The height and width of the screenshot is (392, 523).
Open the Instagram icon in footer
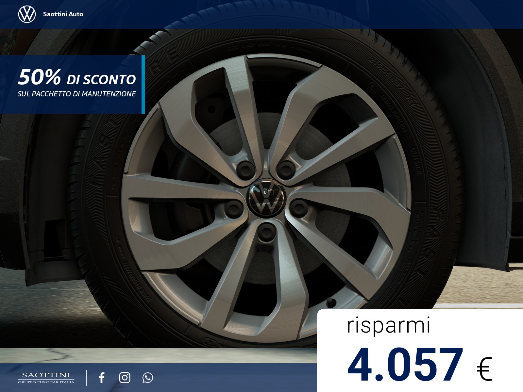[125, 378]
